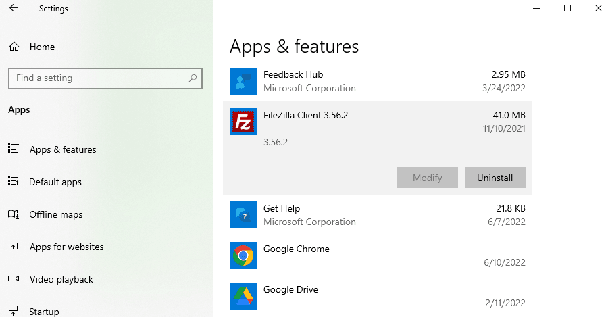This screenshot has width=608, height=317.
Task: Click the 6/7/2022 install date
Action: coord(507,222)
